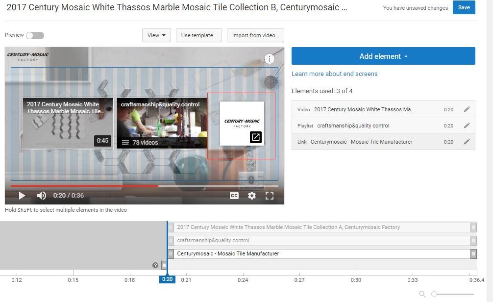Click the red video progress bar

[x=84, y=186]
